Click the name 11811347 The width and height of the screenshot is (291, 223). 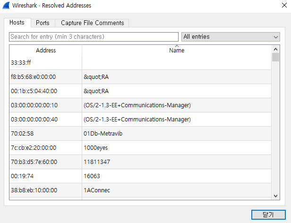coord(97,162)
